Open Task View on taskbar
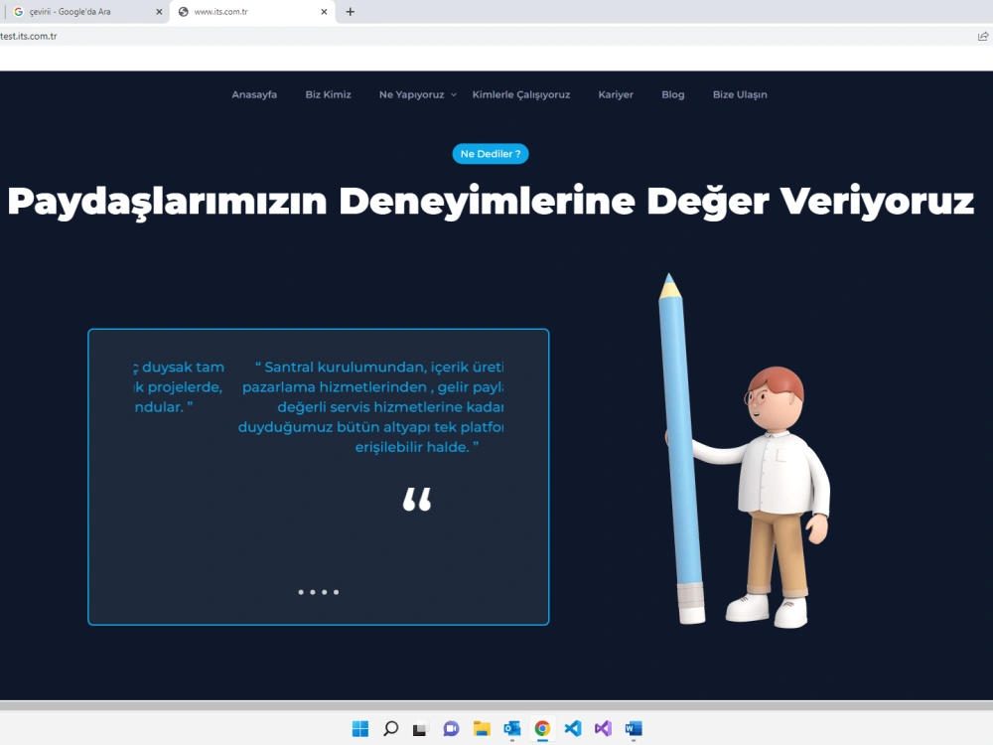The width and height of the screenshot is (993, 745). click(419, 729)
